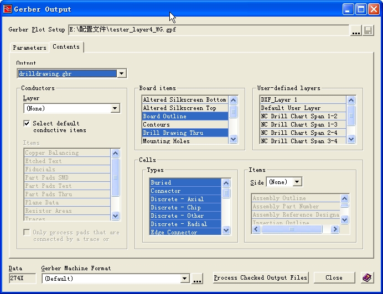
Task: Expand the Layer dropdown in Conductors
Action: click(115, 109)
